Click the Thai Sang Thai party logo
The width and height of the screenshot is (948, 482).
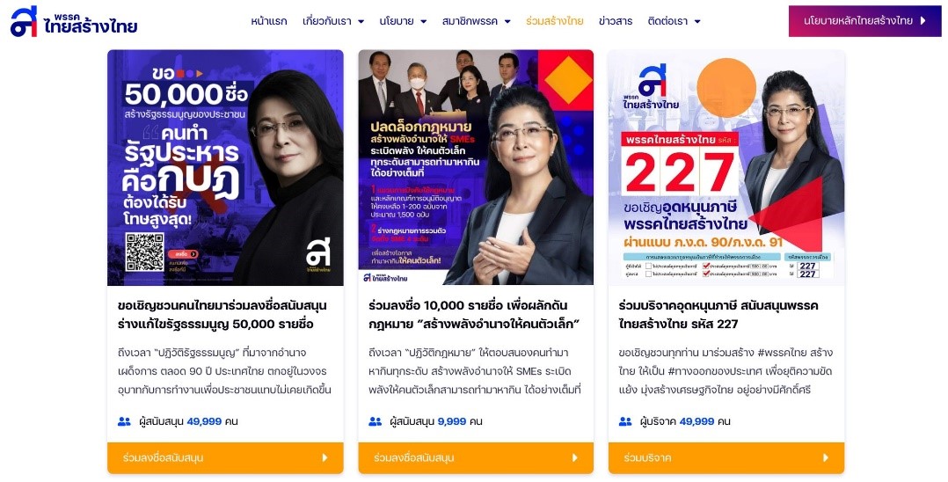click(74, 21)
